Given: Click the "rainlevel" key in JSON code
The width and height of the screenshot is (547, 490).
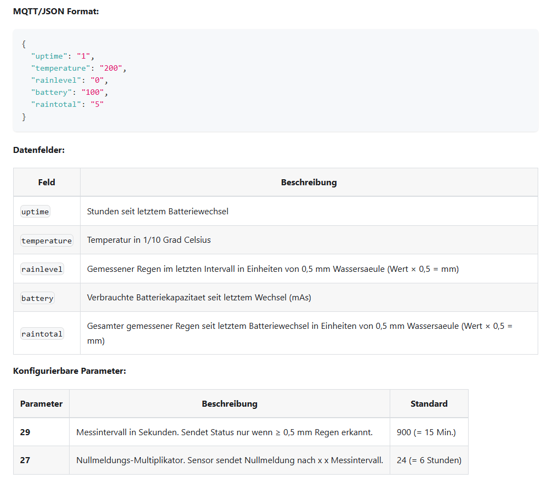Looking at the screenshot, I should [x=56, y=81].
